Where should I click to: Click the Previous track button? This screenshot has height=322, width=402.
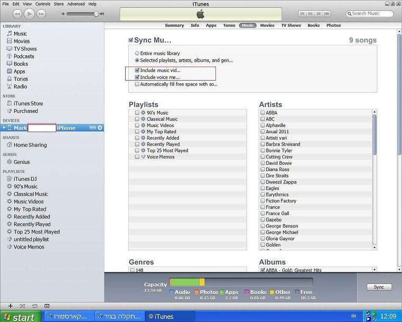coord(17,14)
